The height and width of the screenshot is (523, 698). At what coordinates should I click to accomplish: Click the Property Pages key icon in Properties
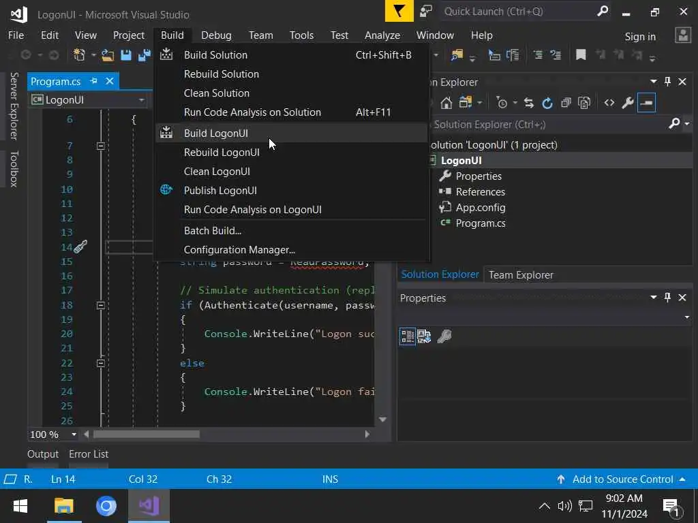[x=444, y=336]
